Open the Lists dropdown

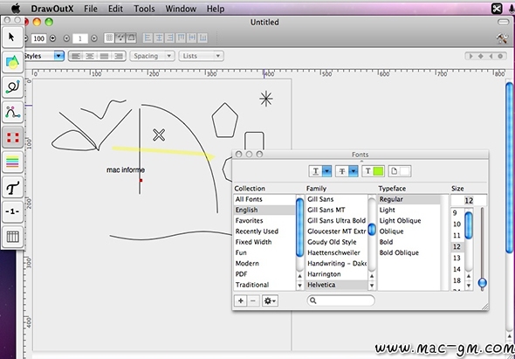point(201,56)
